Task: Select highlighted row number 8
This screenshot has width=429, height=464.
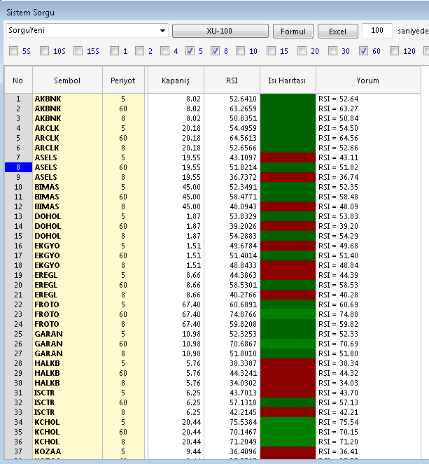Action: (18, 167)
